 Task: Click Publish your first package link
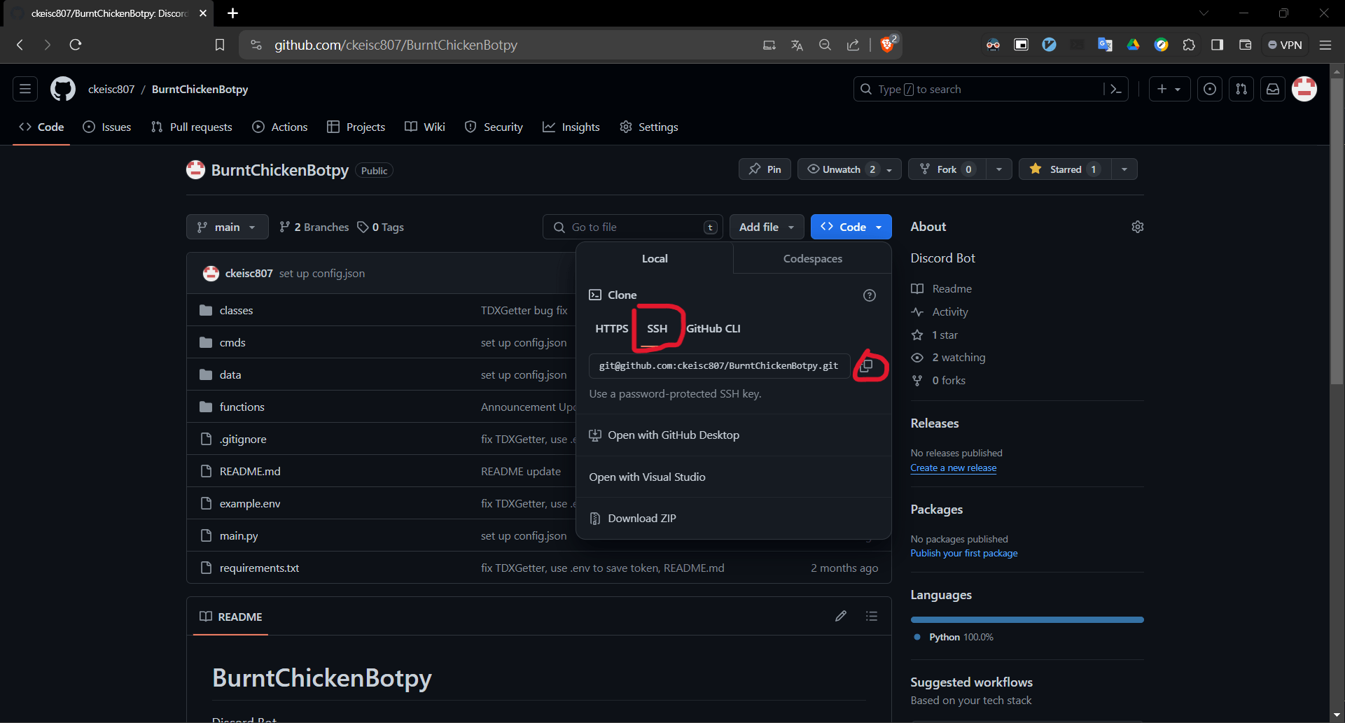point(963,553)
